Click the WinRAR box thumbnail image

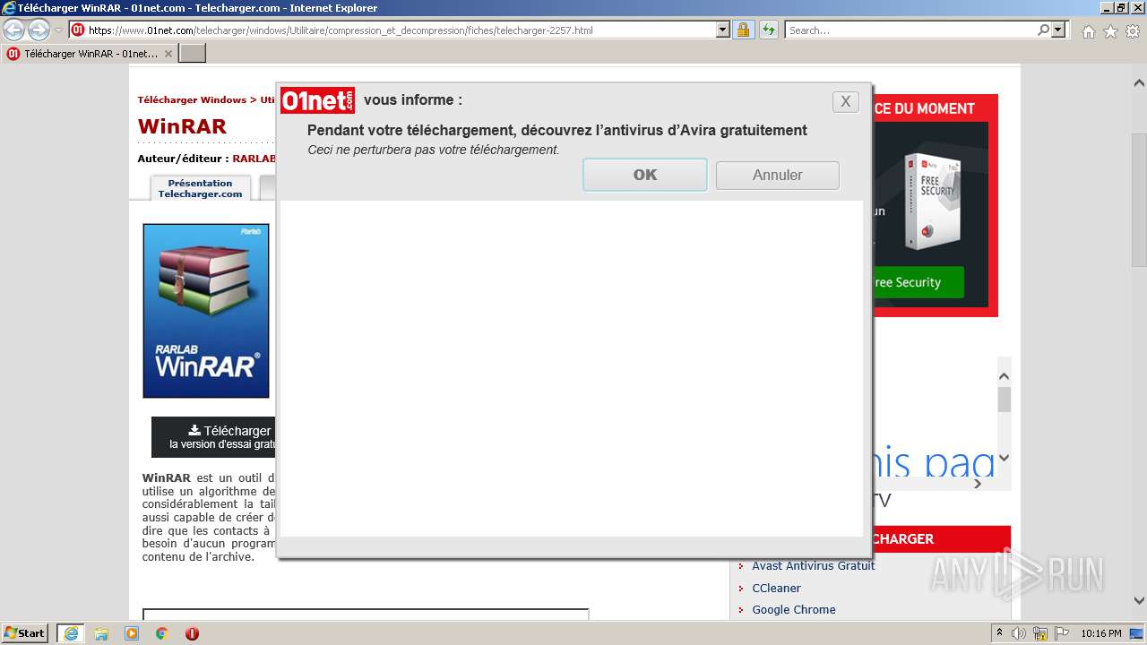[206, 311]
